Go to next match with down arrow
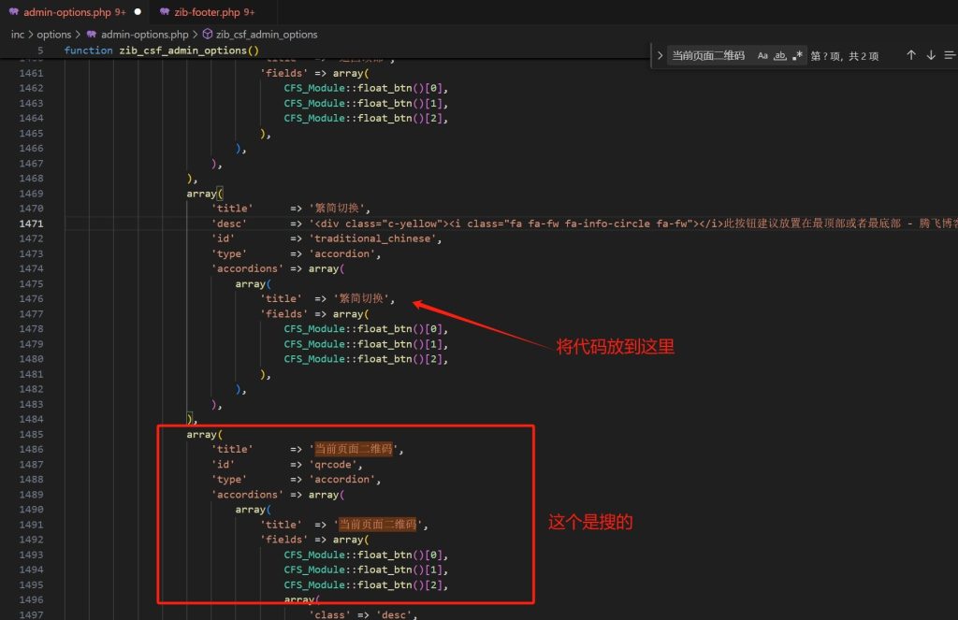This screenshot has height=620, width=958. 931,56
